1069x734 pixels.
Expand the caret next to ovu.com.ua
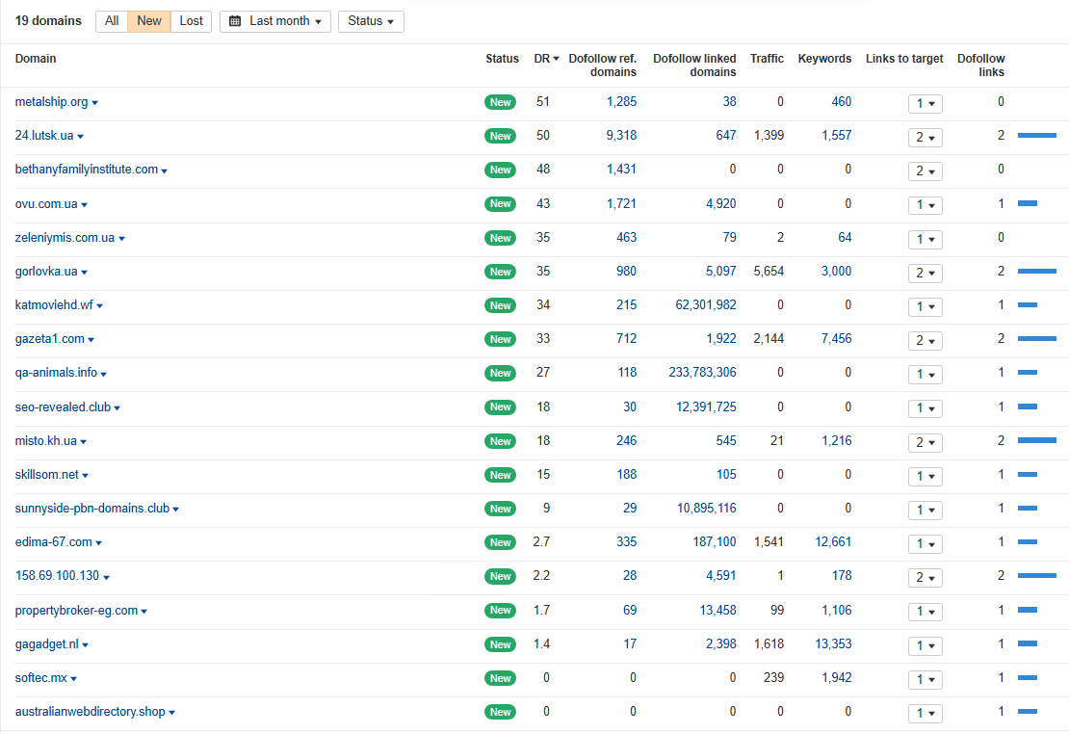tap(84, 204)
